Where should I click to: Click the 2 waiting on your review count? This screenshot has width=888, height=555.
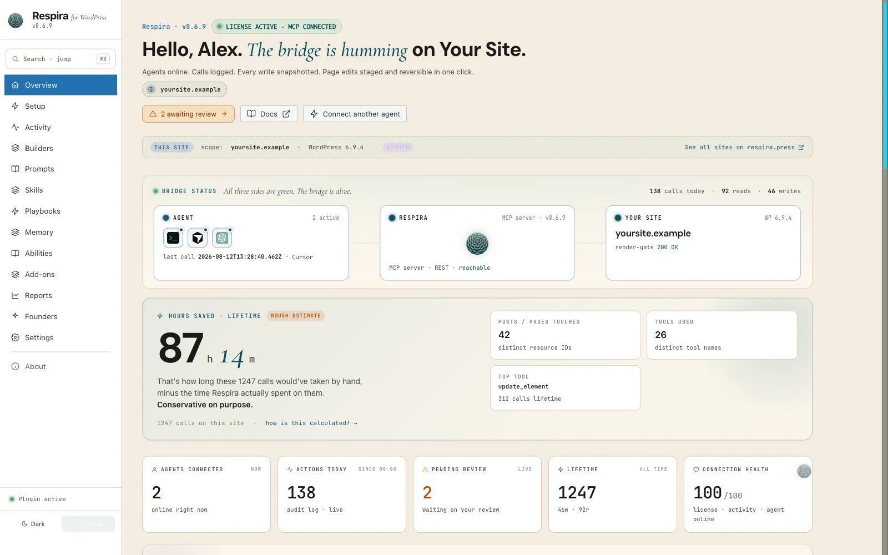pos(427,493)
